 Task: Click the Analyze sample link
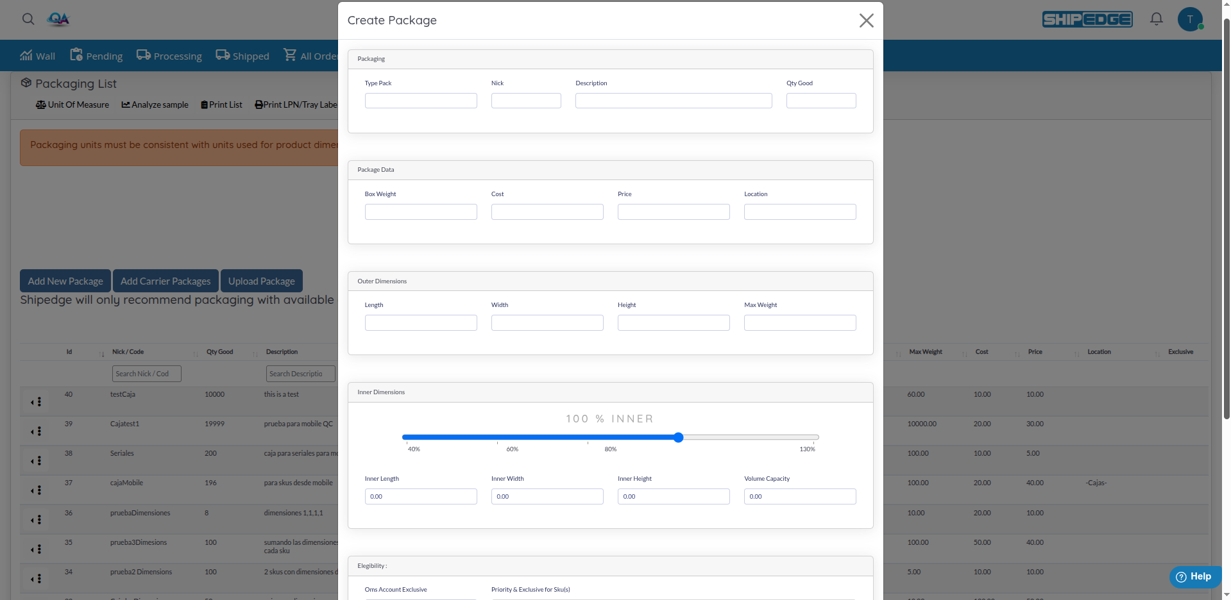155,104
